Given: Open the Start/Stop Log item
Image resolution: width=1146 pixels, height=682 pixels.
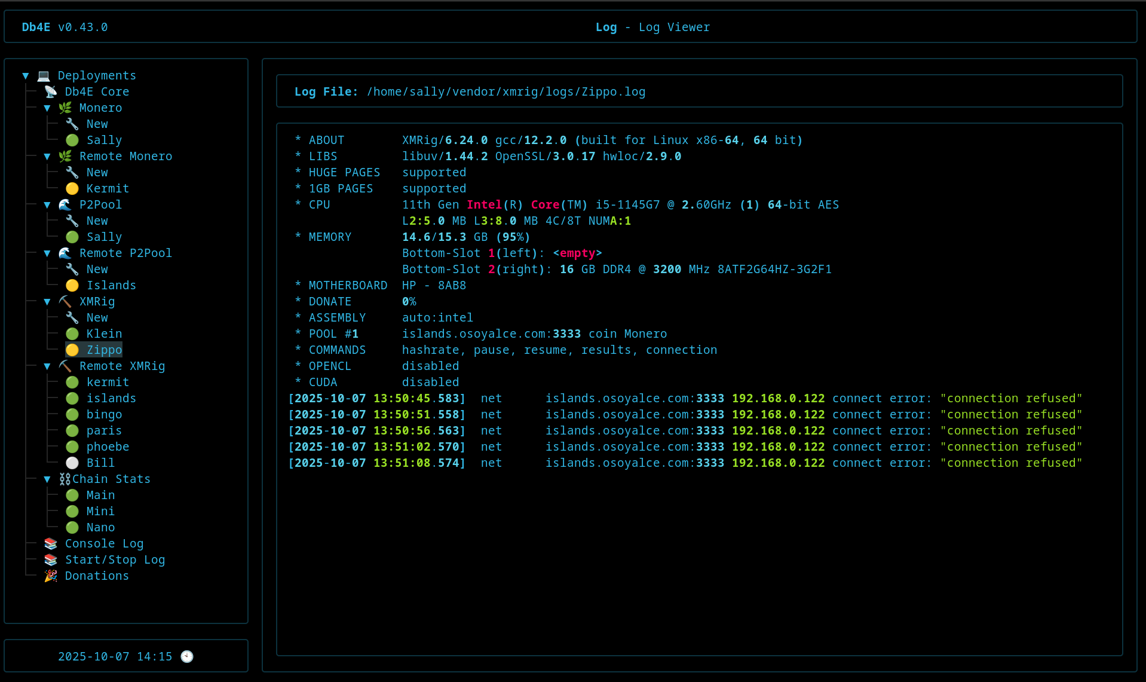Looking at the screenshot, I should 115,559.
